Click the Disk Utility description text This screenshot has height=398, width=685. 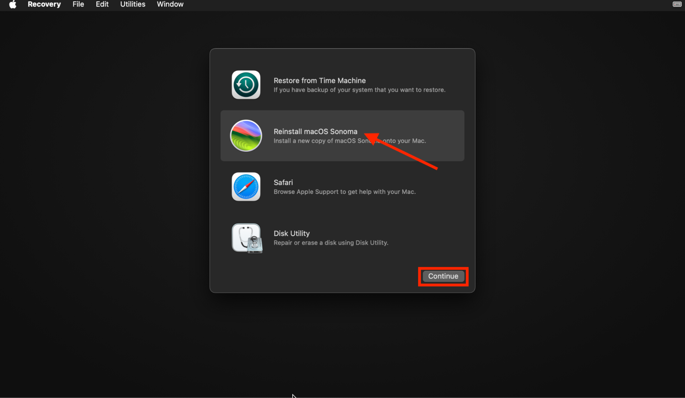click(331, 242)
